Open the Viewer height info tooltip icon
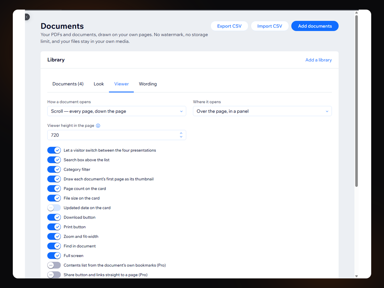The width and height of the screenshot is (384, 288). [98, 126]
